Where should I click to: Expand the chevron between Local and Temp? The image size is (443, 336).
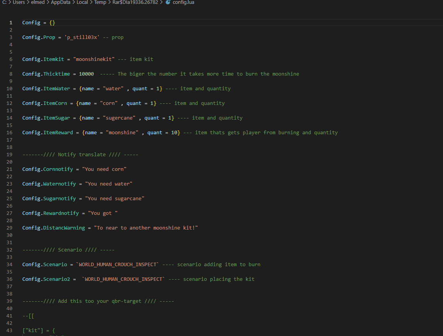[x=91, y=2]
